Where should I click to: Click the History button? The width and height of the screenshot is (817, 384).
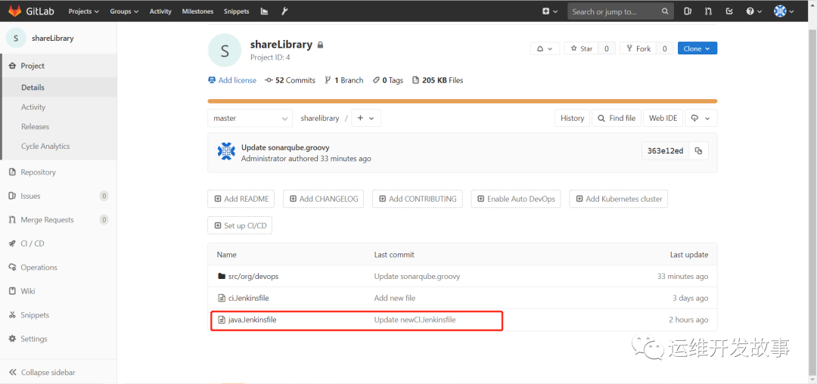click(572, 118)
